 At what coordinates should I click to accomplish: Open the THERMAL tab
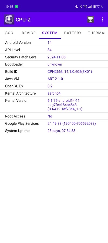97,33
